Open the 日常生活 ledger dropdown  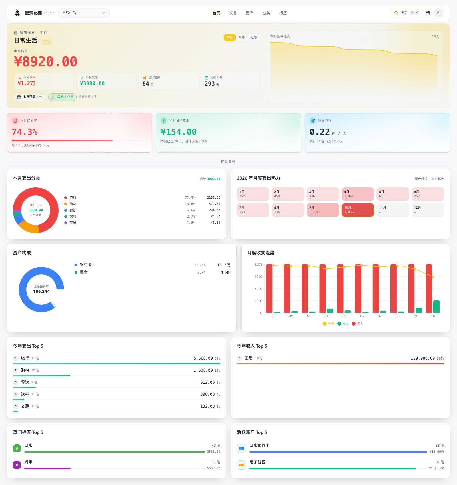pos(84,13)
